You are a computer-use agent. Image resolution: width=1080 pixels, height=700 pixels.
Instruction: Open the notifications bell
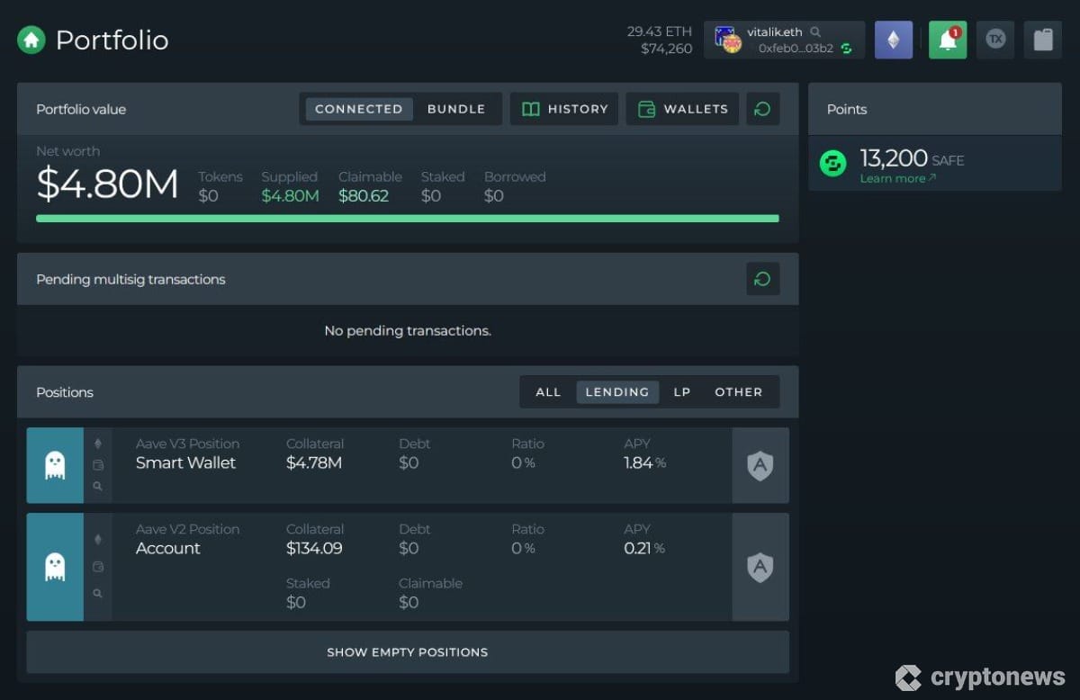click(x=948, y=40)
